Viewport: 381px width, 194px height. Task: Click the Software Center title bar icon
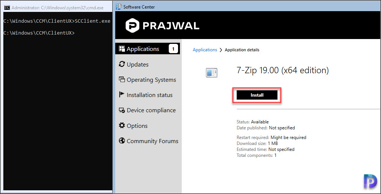[x=119, y=7]
